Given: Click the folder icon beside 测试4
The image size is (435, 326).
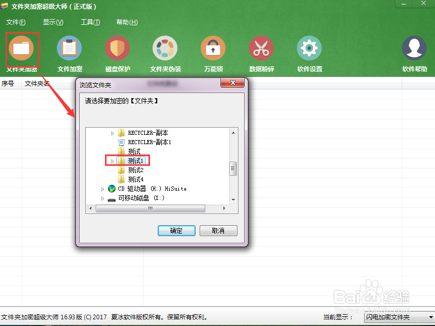Looking at the screenshot, I should pos(121,179).
